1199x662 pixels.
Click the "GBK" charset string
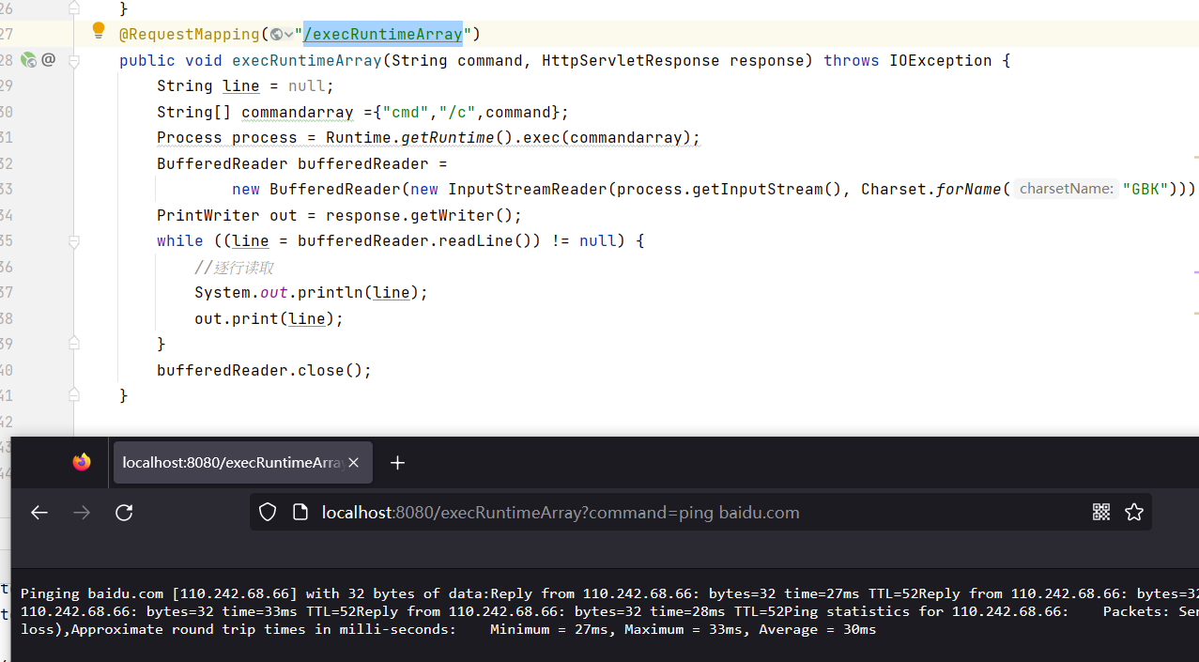click(x=1145, y=189)
